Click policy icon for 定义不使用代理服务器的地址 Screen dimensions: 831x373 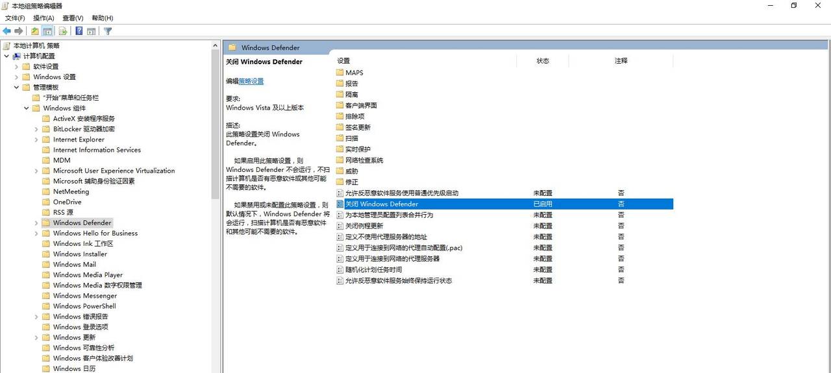(x=340, y=237)
